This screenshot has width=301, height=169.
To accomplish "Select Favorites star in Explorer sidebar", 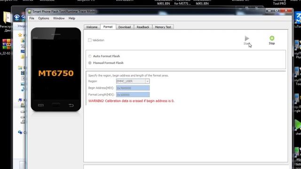I will [20, 35].
